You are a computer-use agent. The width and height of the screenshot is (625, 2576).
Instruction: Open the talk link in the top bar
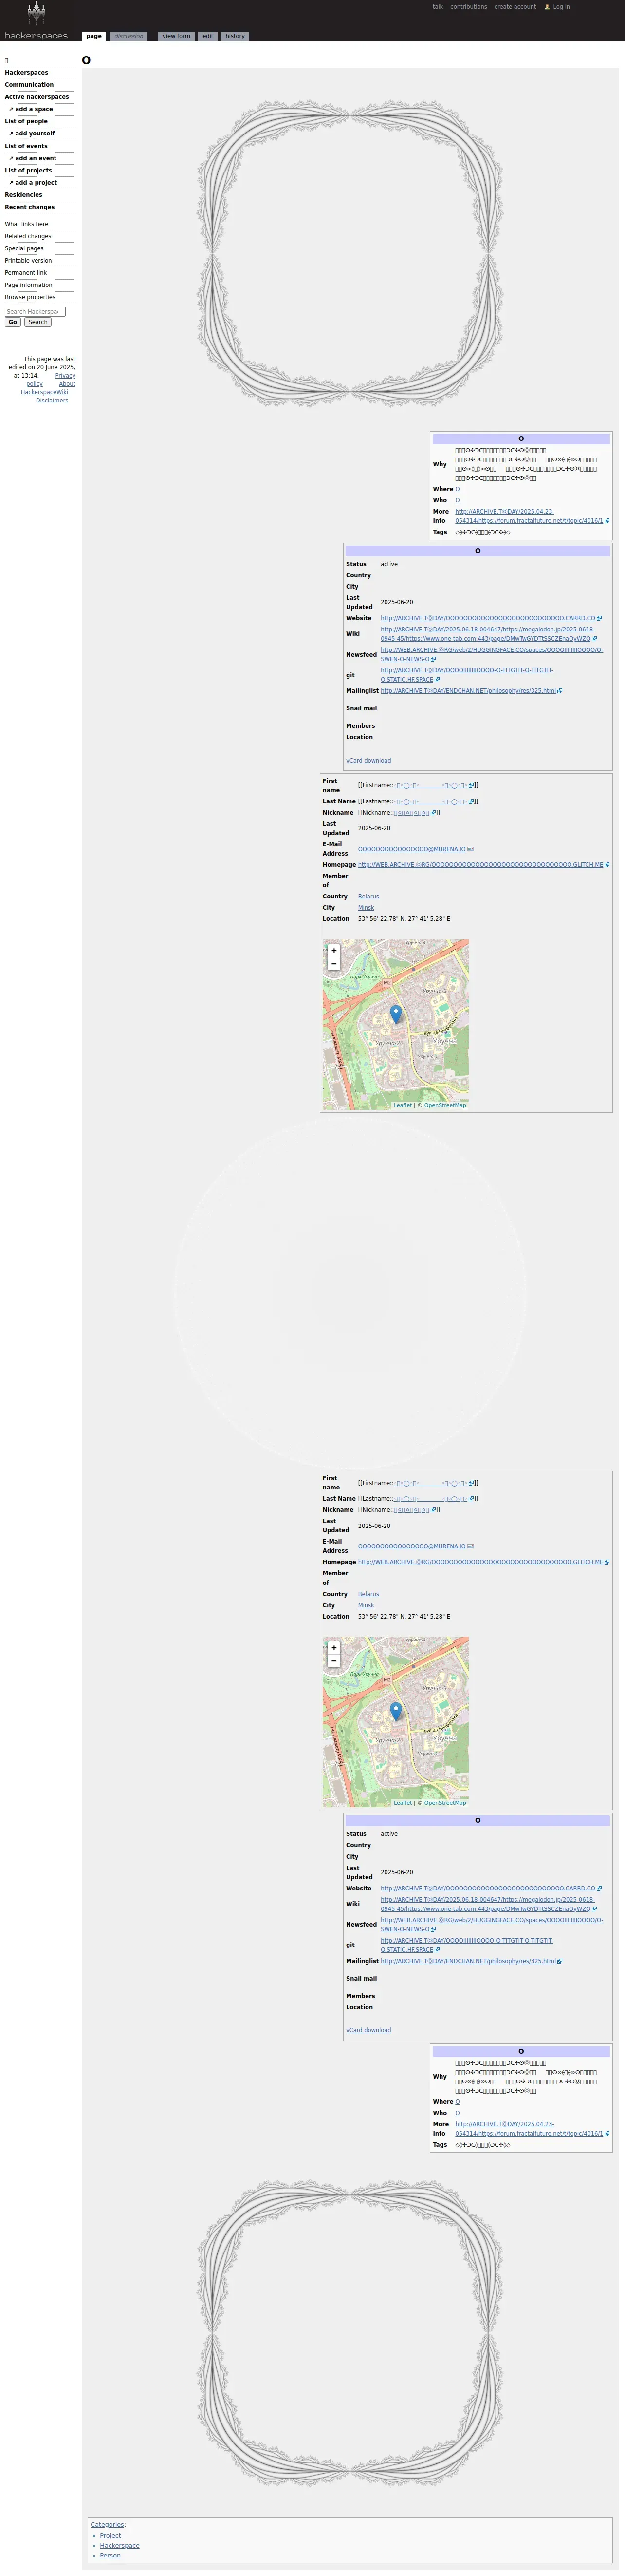point(437,7)
